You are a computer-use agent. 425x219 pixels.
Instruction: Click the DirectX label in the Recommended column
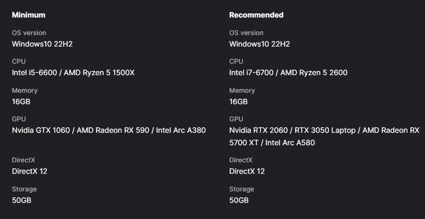pyautogui.click(x=241, y=160)
